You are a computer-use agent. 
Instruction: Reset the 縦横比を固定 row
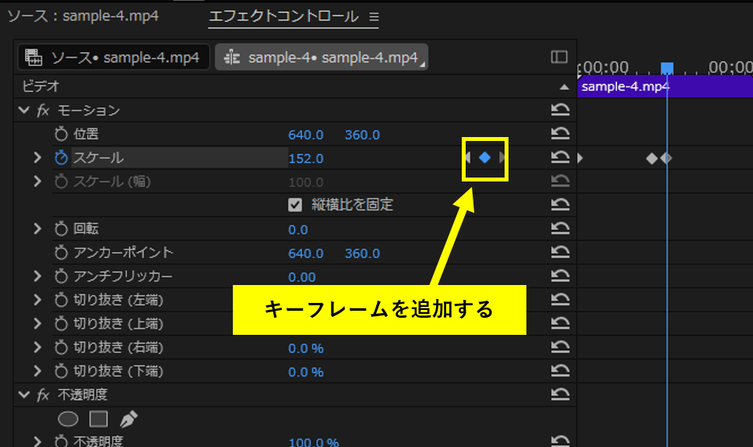[560, 205]
